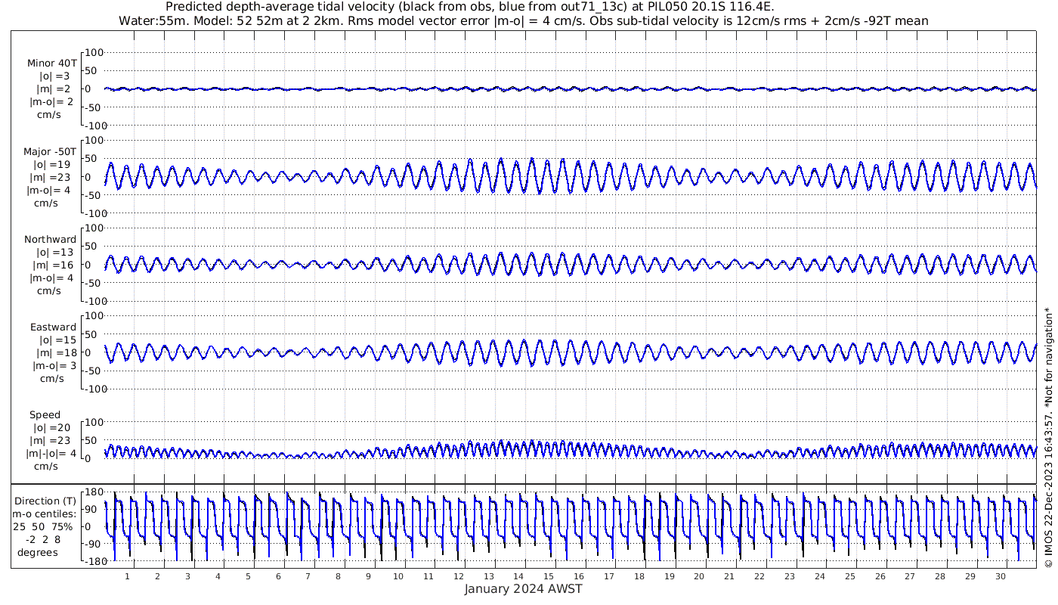The width and height of the screenshot is (1058, 605).
Task: Click "|m-o|= 3" in the Eastward panel
Action: [53, 366]
